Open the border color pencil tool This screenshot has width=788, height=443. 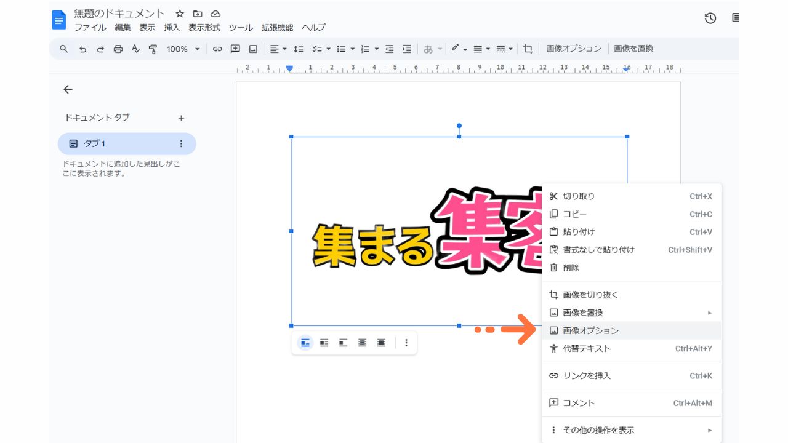pyautogui.click(x=459, y=49)
